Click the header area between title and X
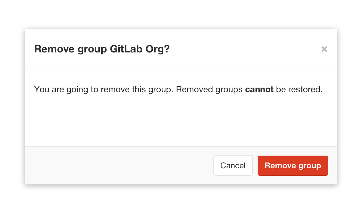362x219 pixels. click(x=246, y=49)
